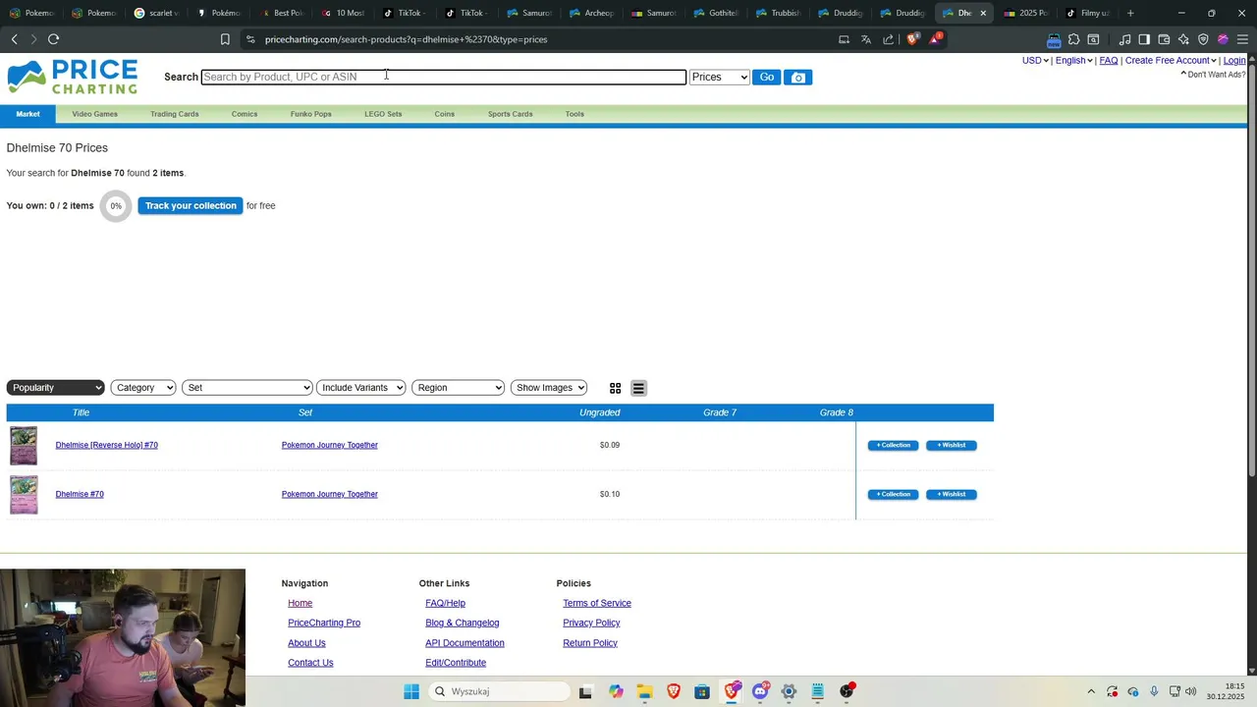Add Dhelmise Reverse Holo to Collection
1257x707 pixels.
pos(894,446)
